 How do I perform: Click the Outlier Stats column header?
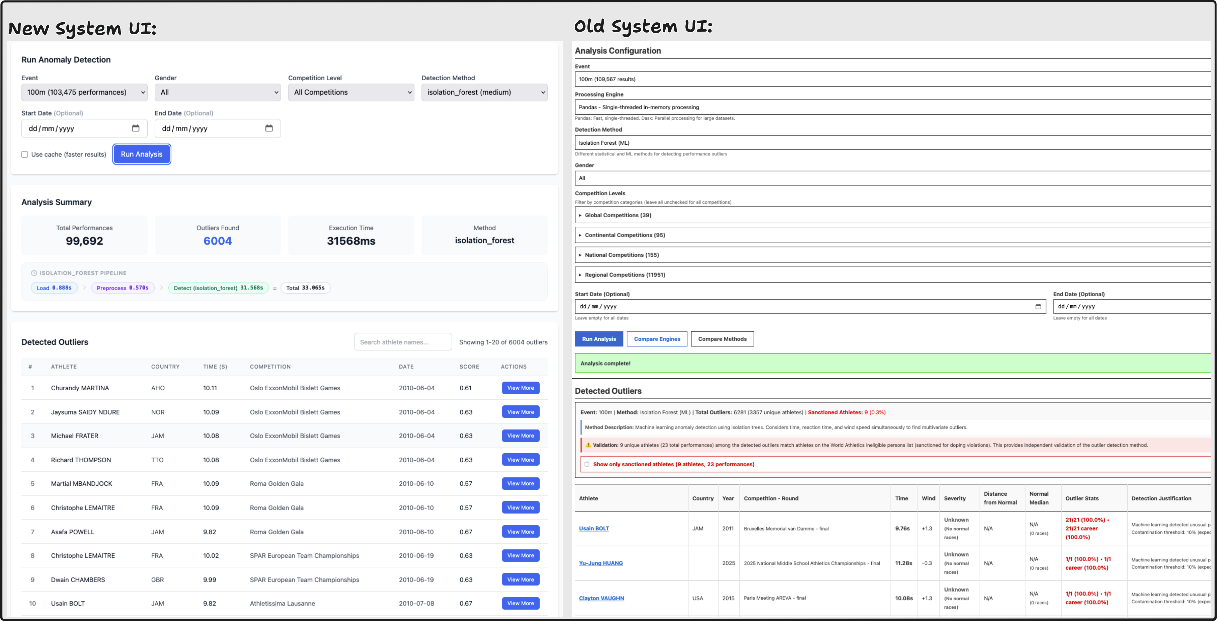1082,498
